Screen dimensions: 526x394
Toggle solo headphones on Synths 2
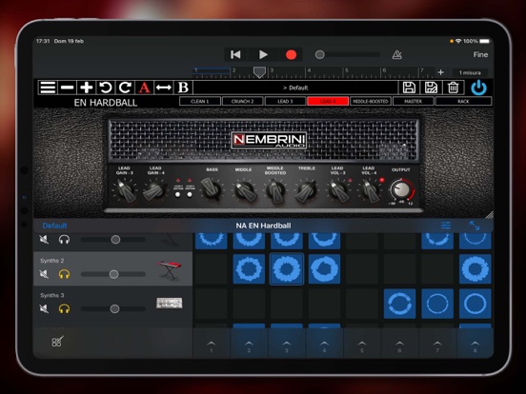[64, 274]
